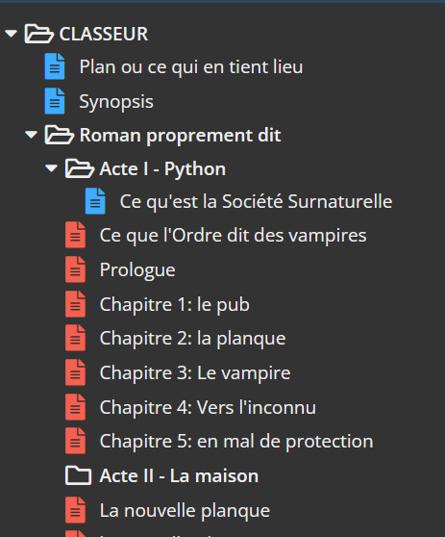This screenshot has height=537, width=445.
Task: Click blue document icon beside Synopsis
Action: [55, 101]
